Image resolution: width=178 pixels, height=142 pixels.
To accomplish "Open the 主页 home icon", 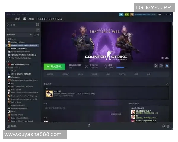I will pyautogui.click(x=8, y=25).
